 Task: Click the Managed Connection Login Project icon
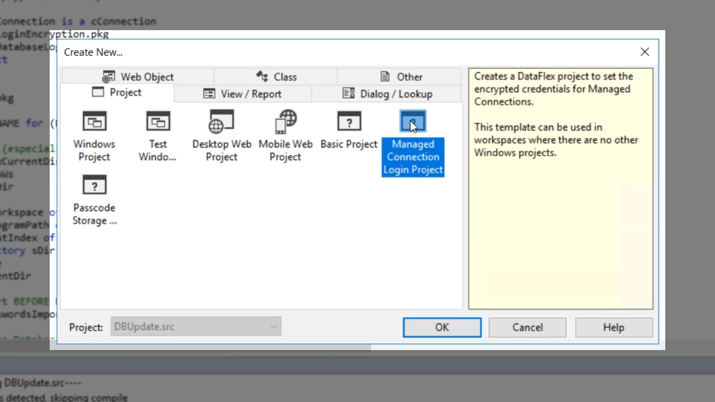[413, 122]
